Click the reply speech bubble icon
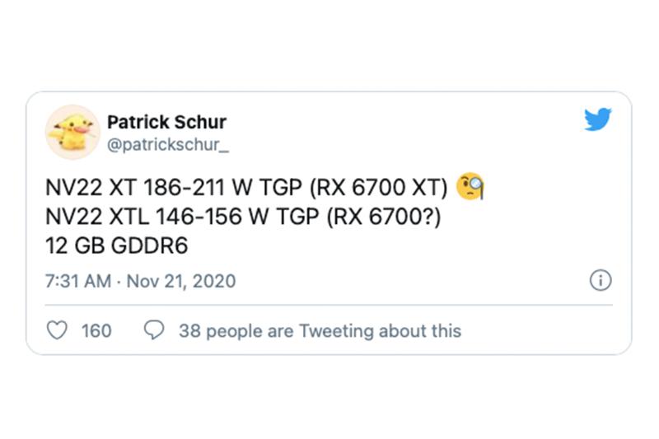The image size is (659, 439). pyautogui.click(x=154, y=331)
